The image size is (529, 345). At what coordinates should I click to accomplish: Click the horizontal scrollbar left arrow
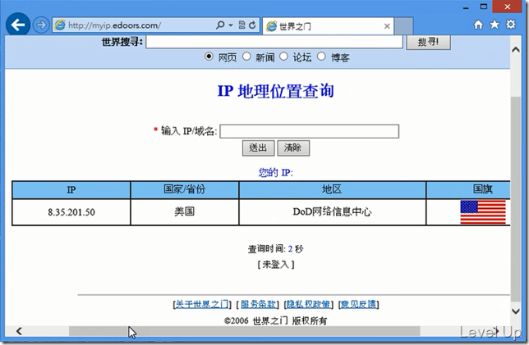19,331
